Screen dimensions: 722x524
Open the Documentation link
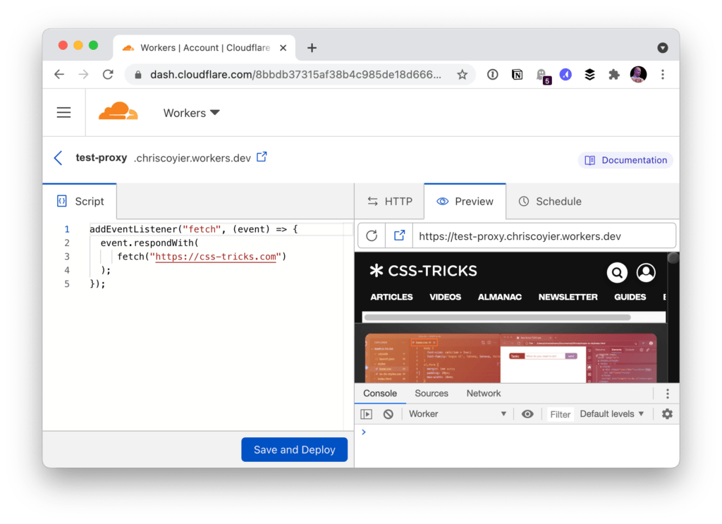point(625,160)
